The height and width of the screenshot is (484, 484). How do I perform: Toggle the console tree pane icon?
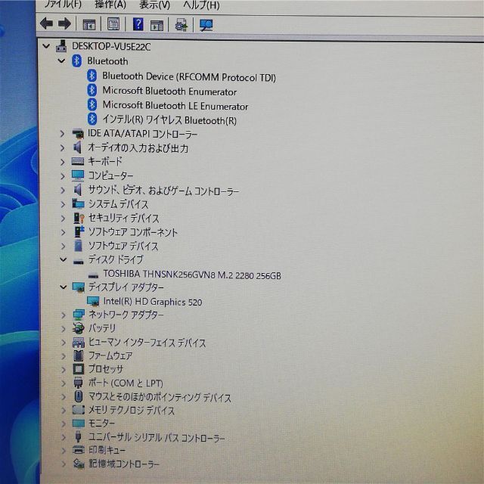(89, 24)
